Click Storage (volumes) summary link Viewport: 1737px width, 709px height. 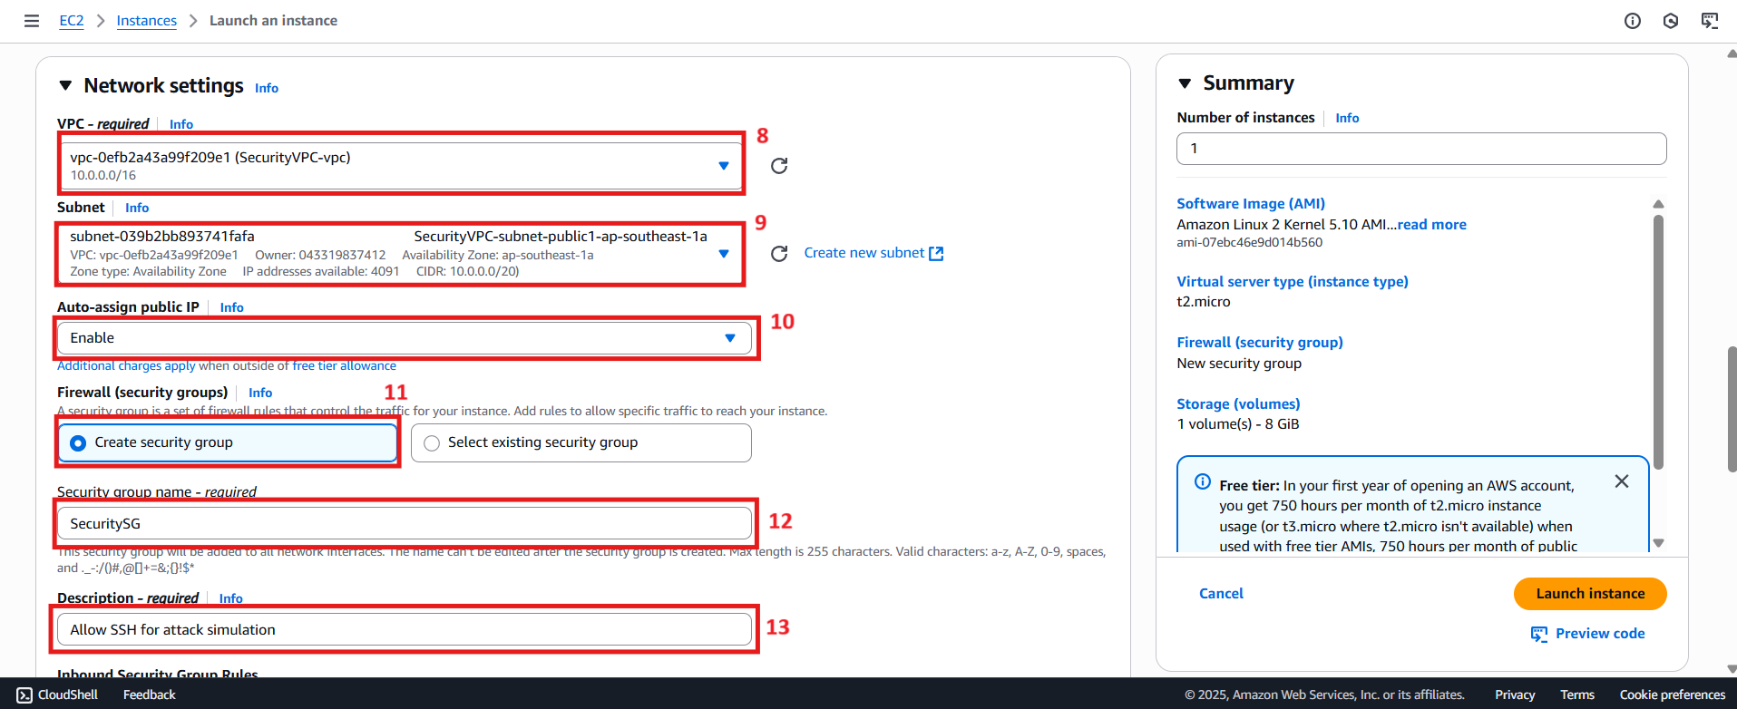point(1238,404)
